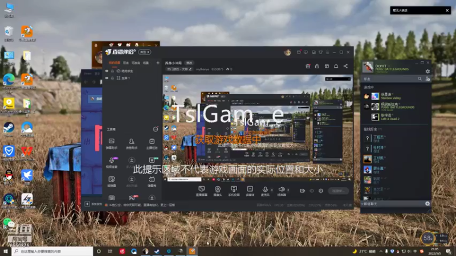Toggle visibility eye of the 全屏 1 source
Image resolution: width=456 pixels, height=256 pixels.
coord(107,78)
